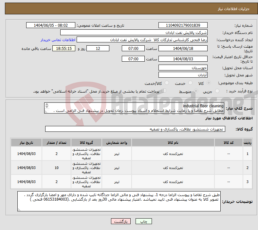Click تمیزکننده کف in row 1
Screen dimensions: 258x230
173,154
